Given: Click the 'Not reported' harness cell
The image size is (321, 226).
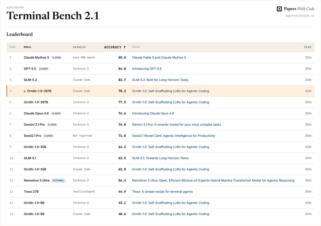Looking at the screenshot, I should 82,136.
